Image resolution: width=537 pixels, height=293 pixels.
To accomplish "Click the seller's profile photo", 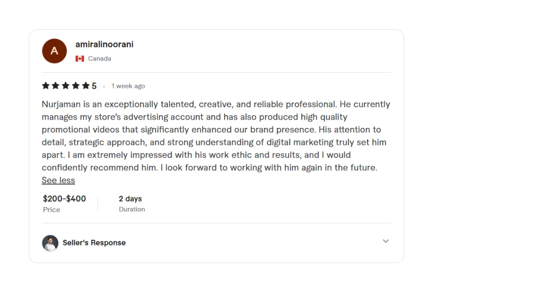I will pos(50,243).
